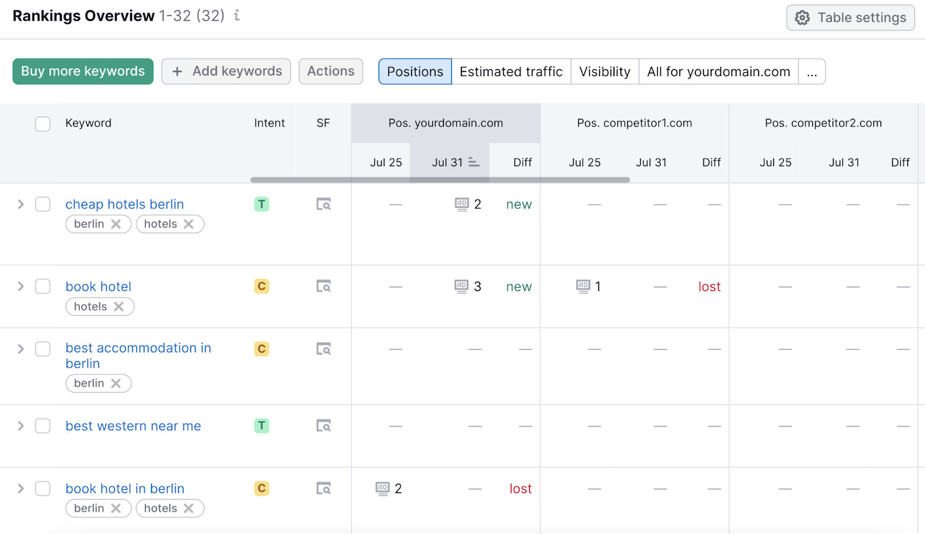Remove the hotels tag from cheap hotels berlin
The image size is (925, 534).
[188, 224]
